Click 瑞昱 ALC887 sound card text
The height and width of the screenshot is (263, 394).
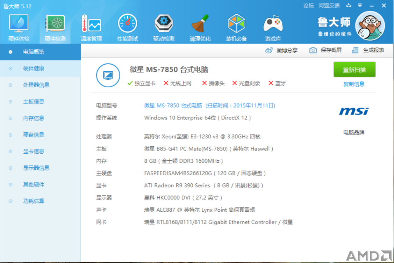tap(200, 210)
